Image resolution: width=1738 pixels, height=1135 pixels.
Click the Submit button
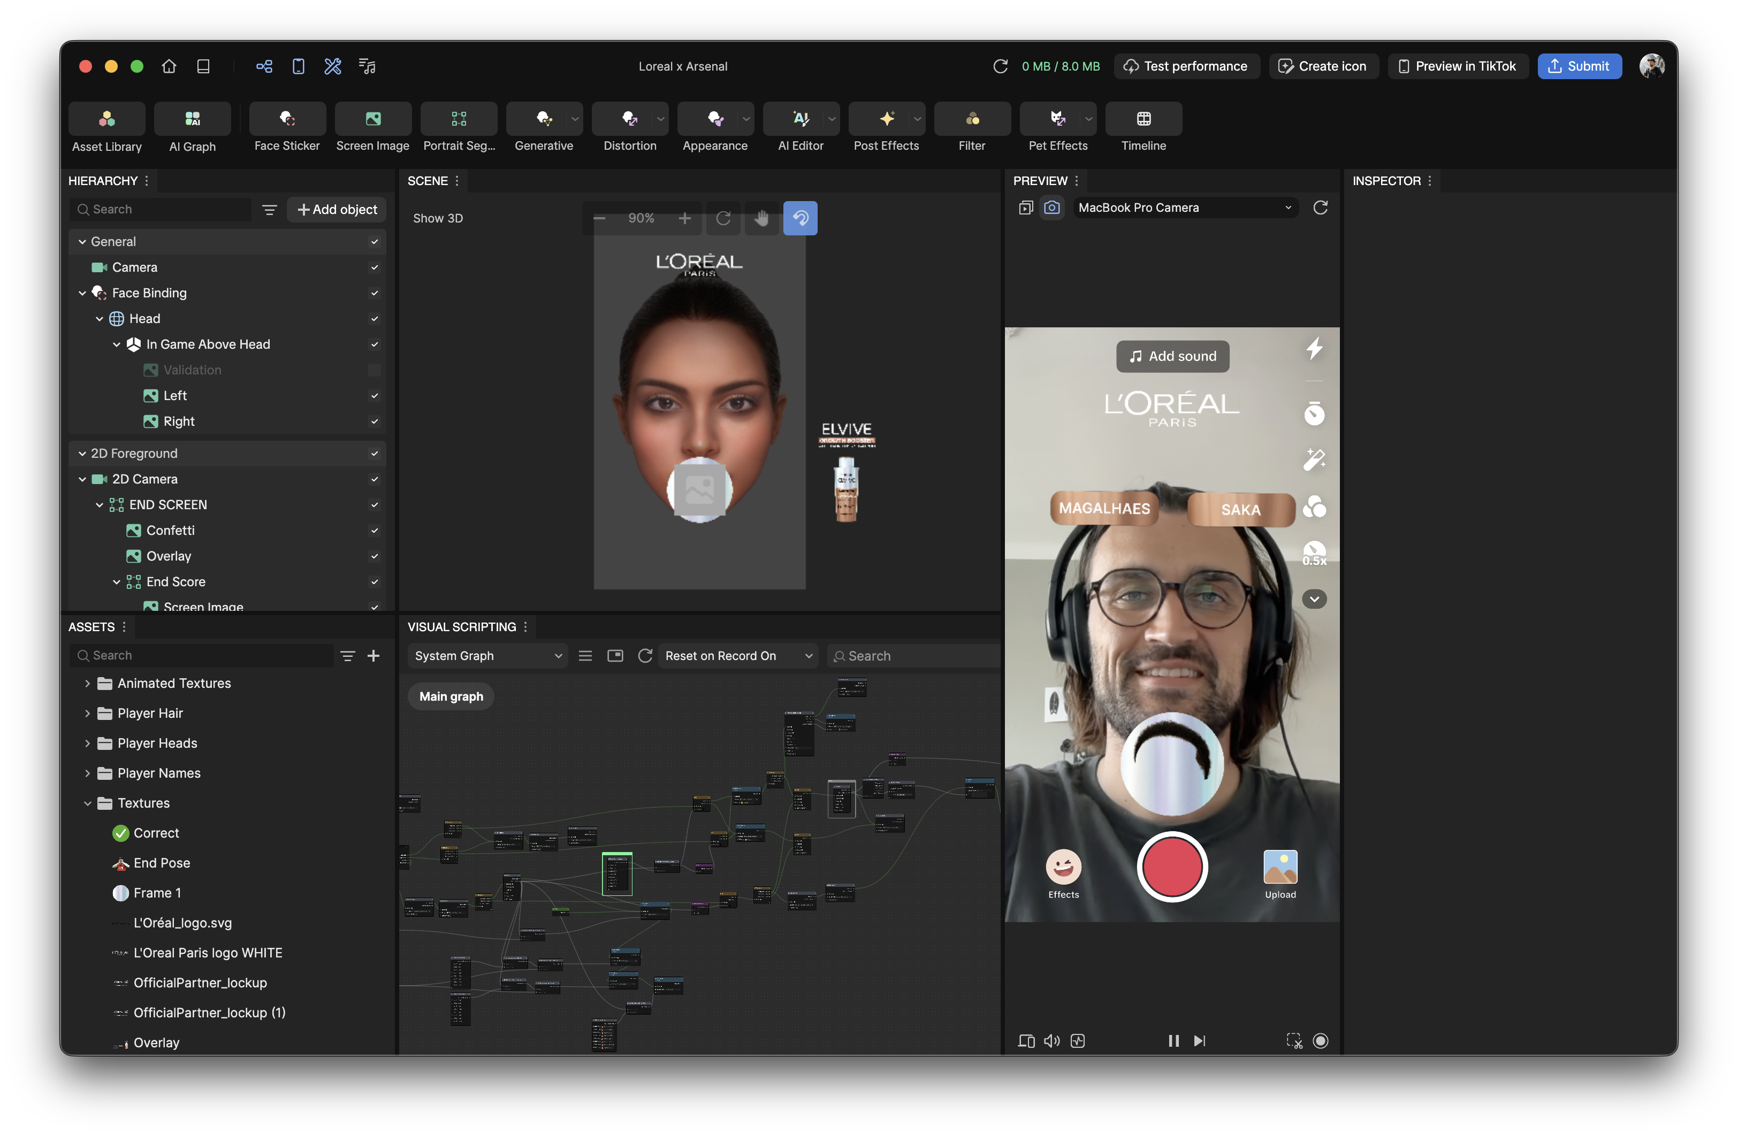[x=1580, y=66]
